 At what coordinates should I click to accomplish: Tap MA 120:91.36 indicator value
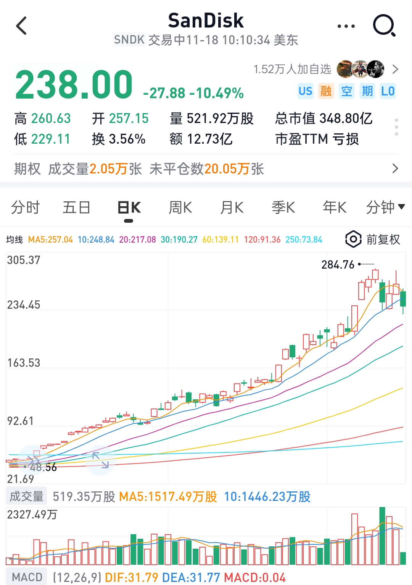(x=262, y=240)
